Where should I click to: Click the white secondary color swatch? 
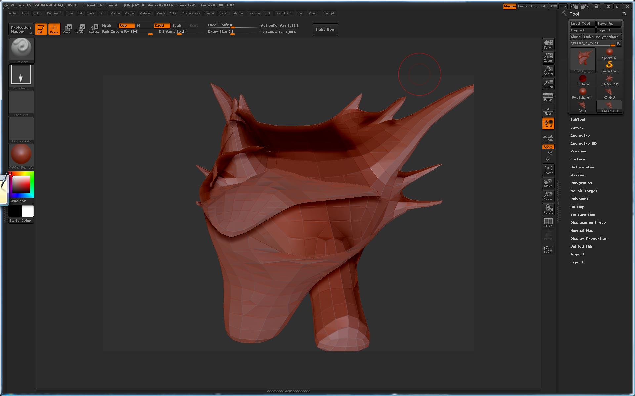click(x=28, y=211)
